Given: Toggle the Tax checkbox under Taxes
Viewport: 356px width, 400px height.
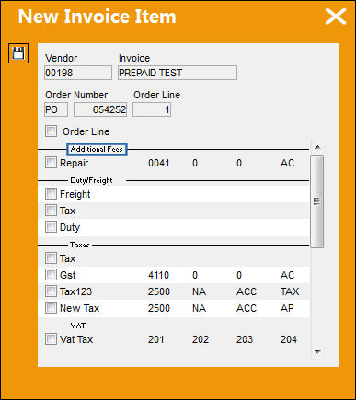Looking at the screenshot, I should click(51, 258).
